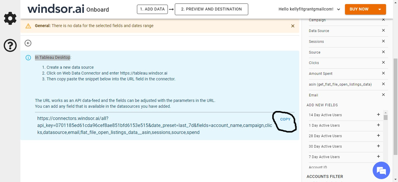Click the page vertical scrollbar

click(396, 106)
